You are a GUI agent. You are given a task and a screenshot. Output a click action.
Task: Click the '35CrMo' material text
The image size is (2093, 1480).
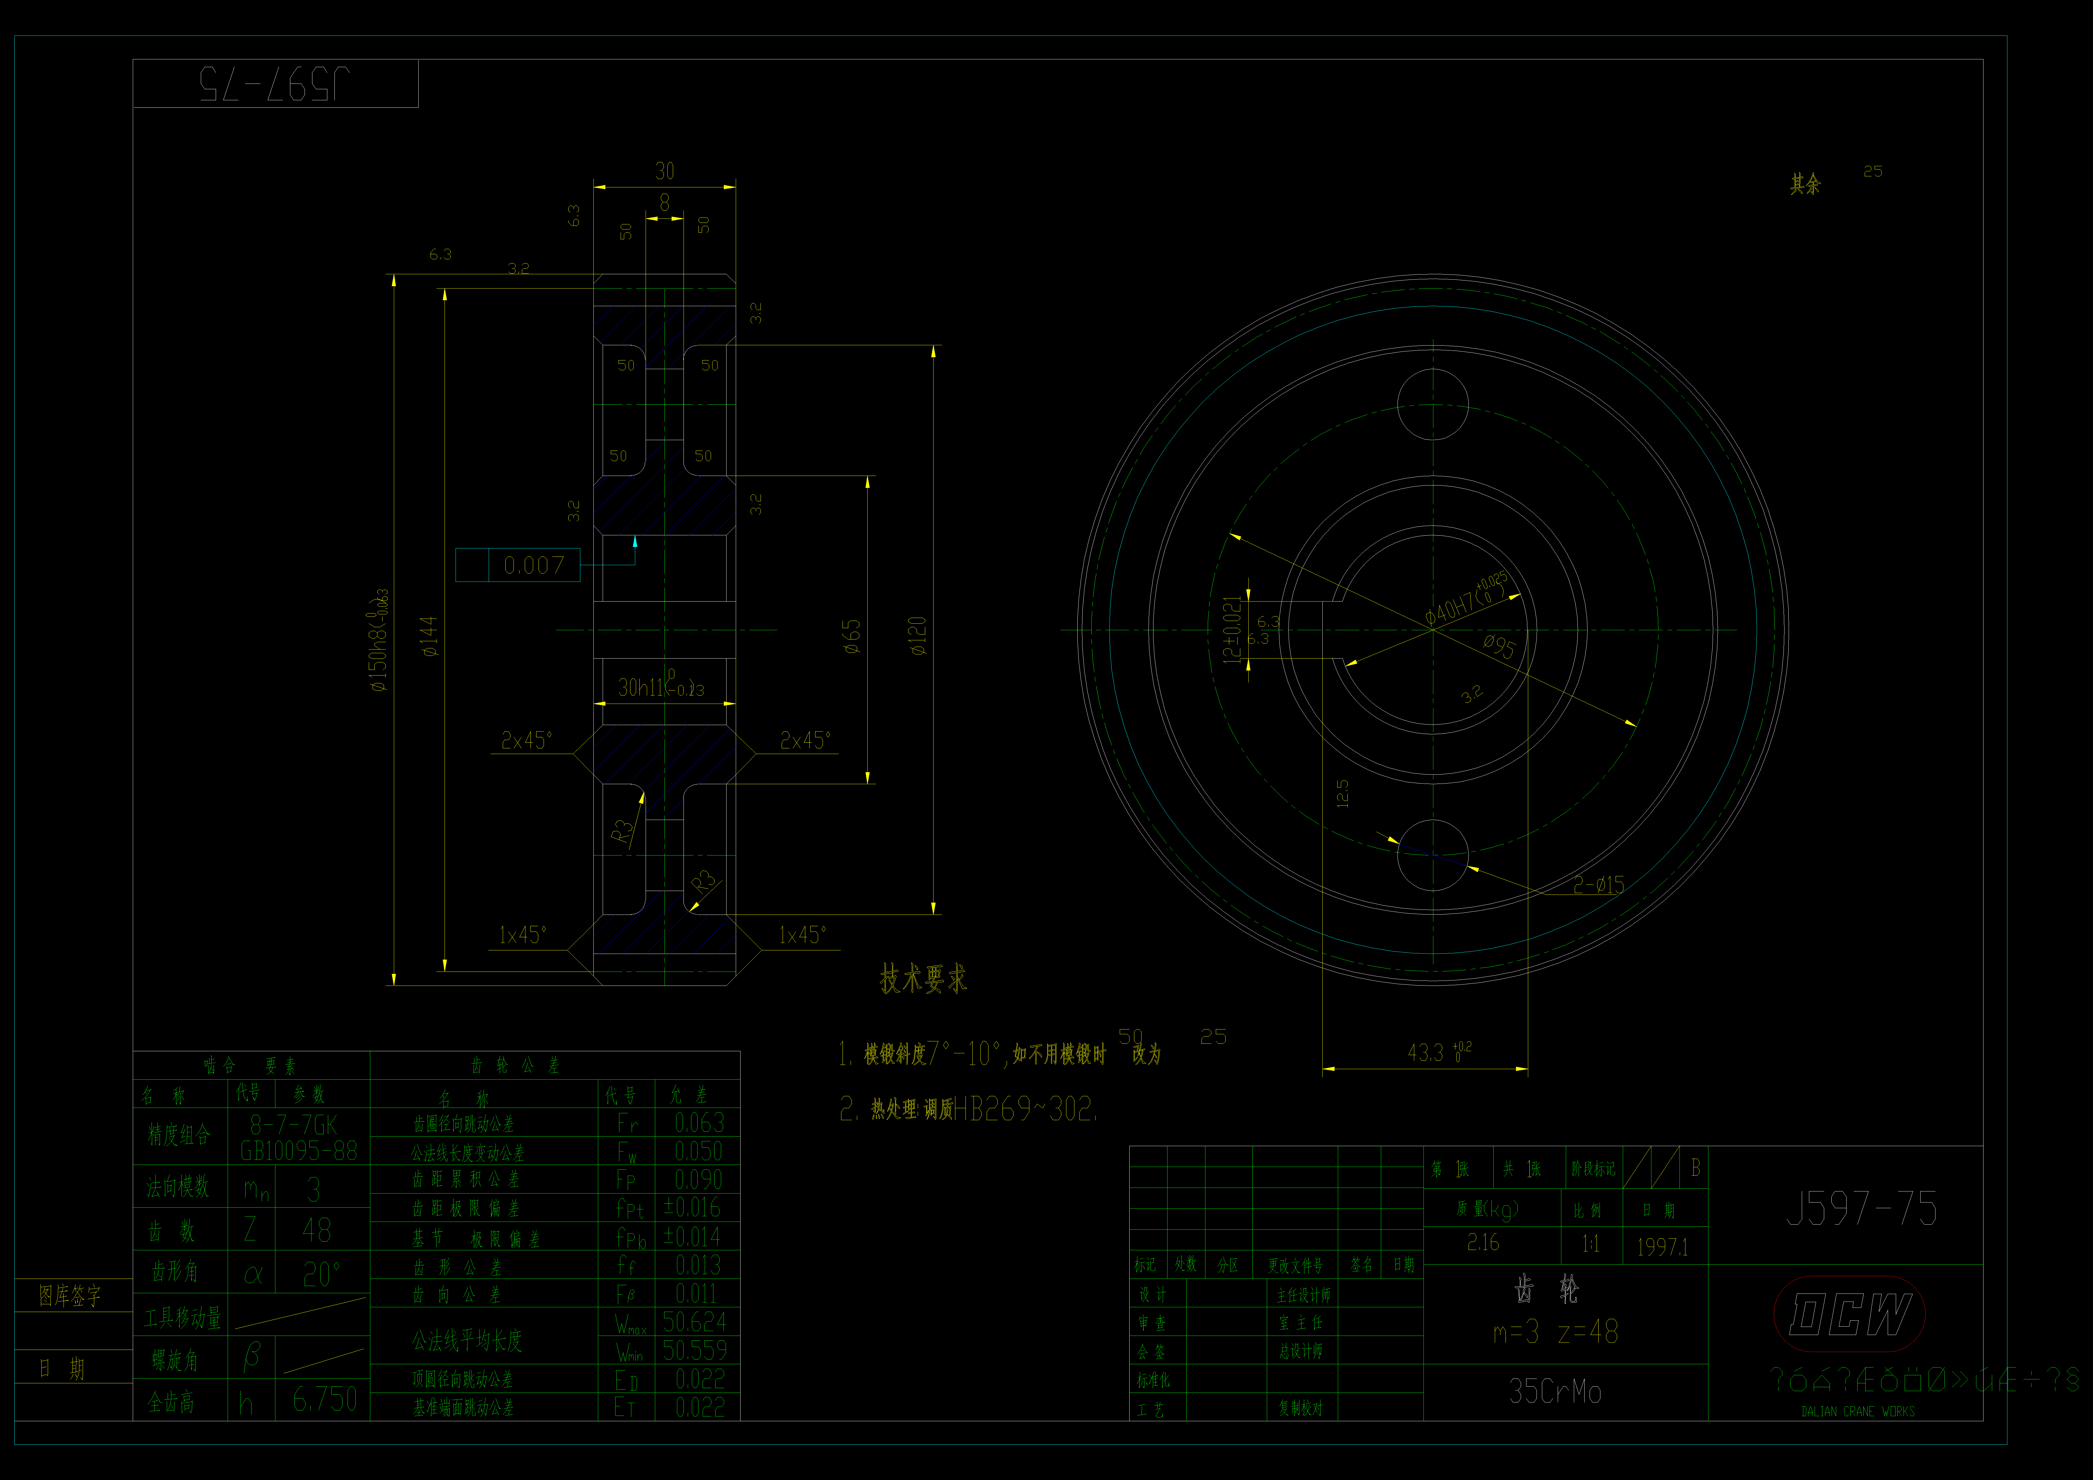[x=1555, y=1392]
